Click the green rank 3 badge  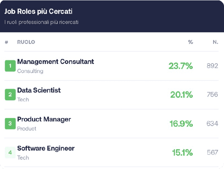[10, 124]
